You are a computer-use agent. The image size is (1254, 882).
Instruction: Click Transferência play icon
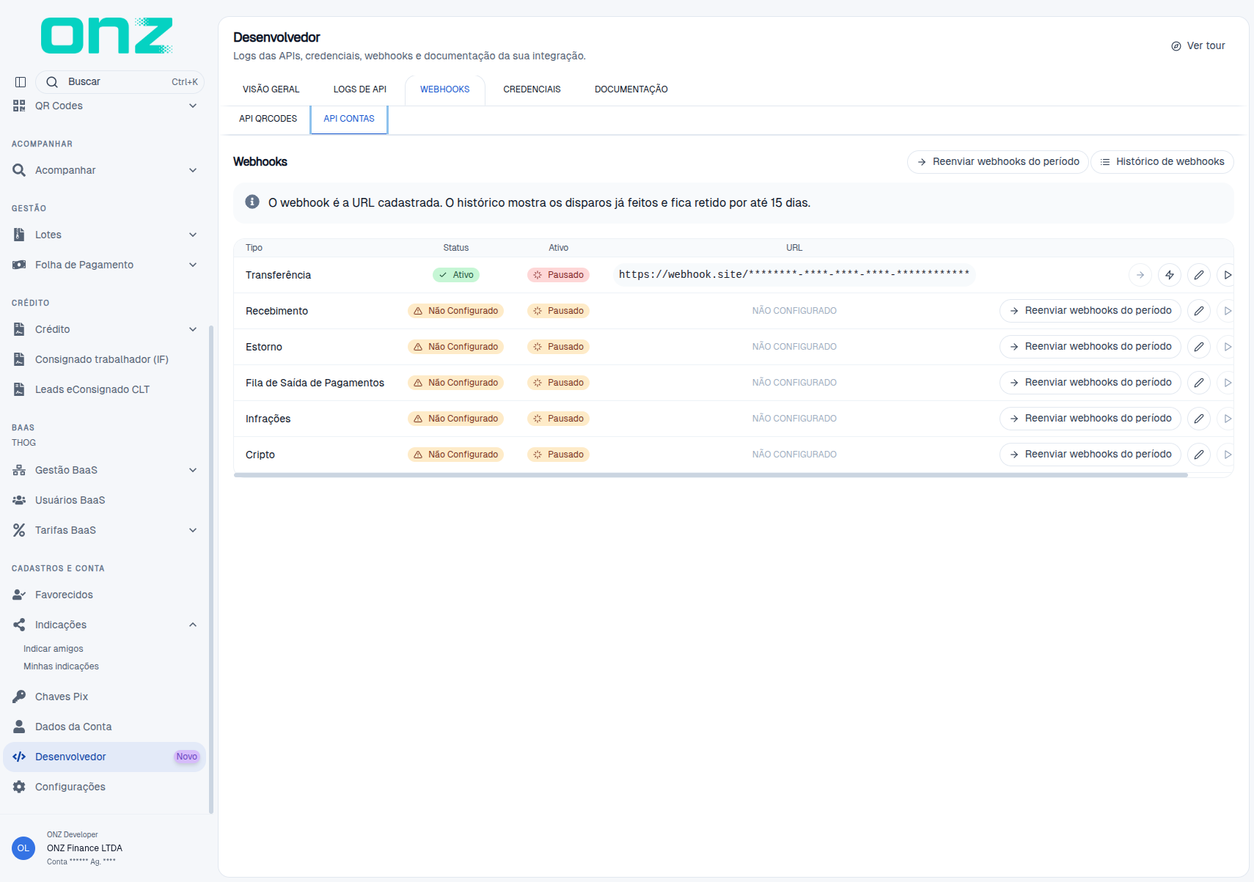point(1227,275)
